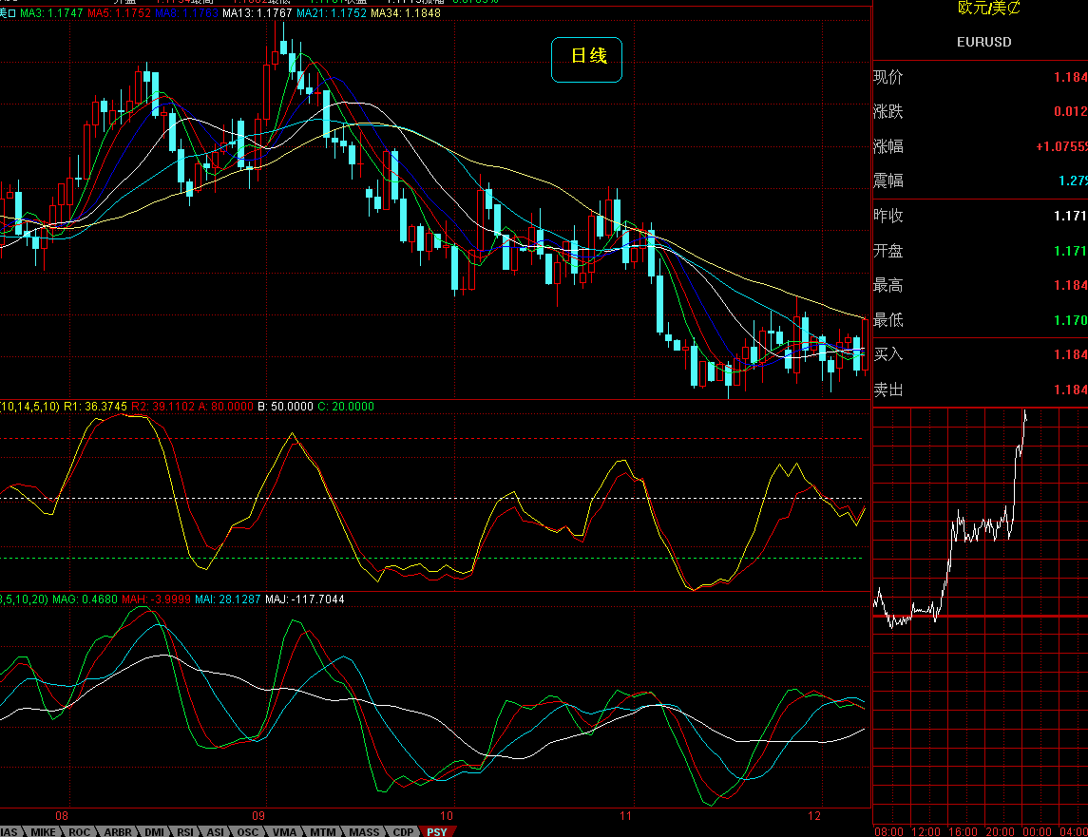Click the 09 month marker on timeline
Screen dimensions: 1088x837
258,815
